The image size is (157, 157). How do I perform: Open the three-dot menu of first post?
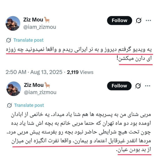click(x=148, y=20)
